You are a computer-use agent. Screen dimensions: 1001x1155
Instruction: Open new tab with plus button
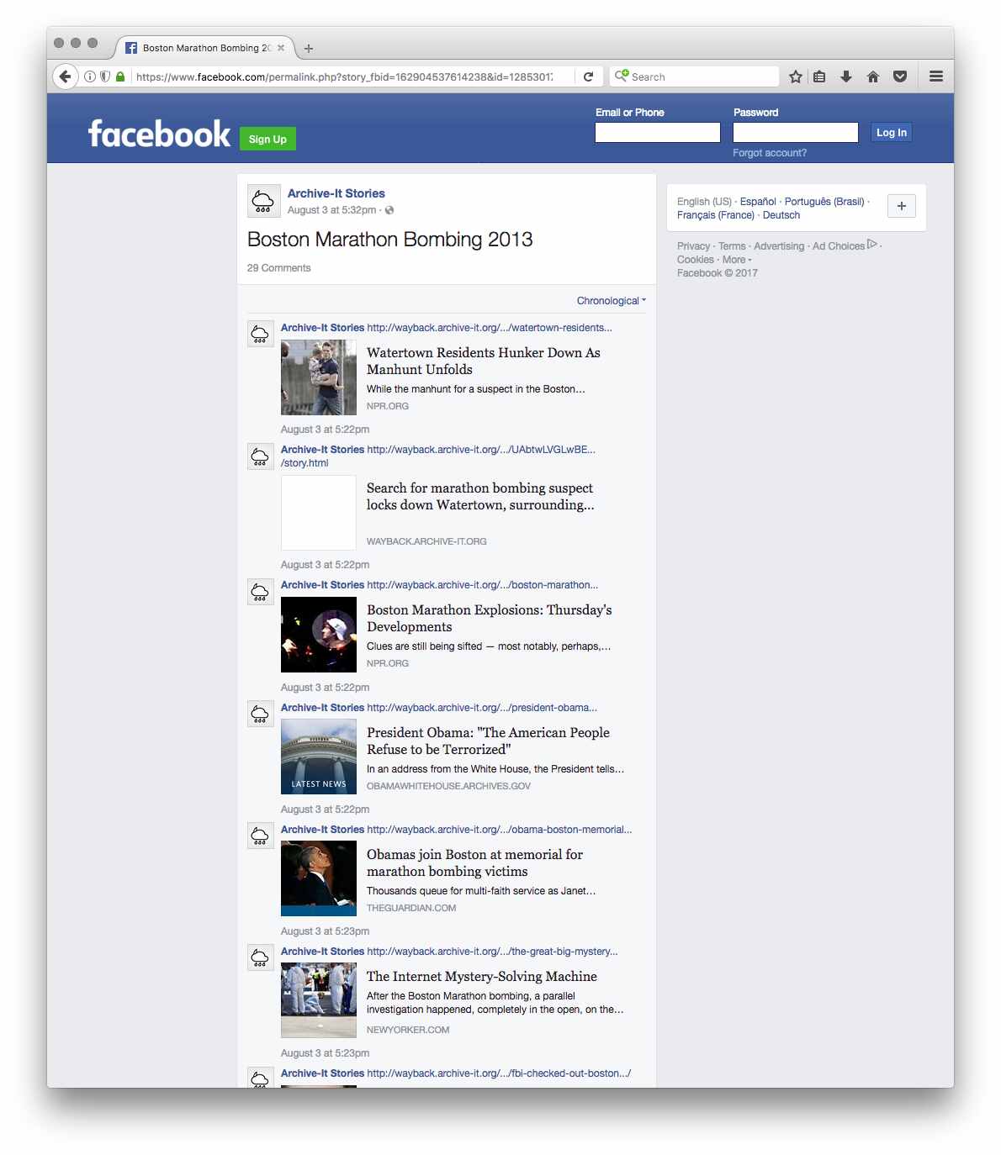(x=309, y=49)
